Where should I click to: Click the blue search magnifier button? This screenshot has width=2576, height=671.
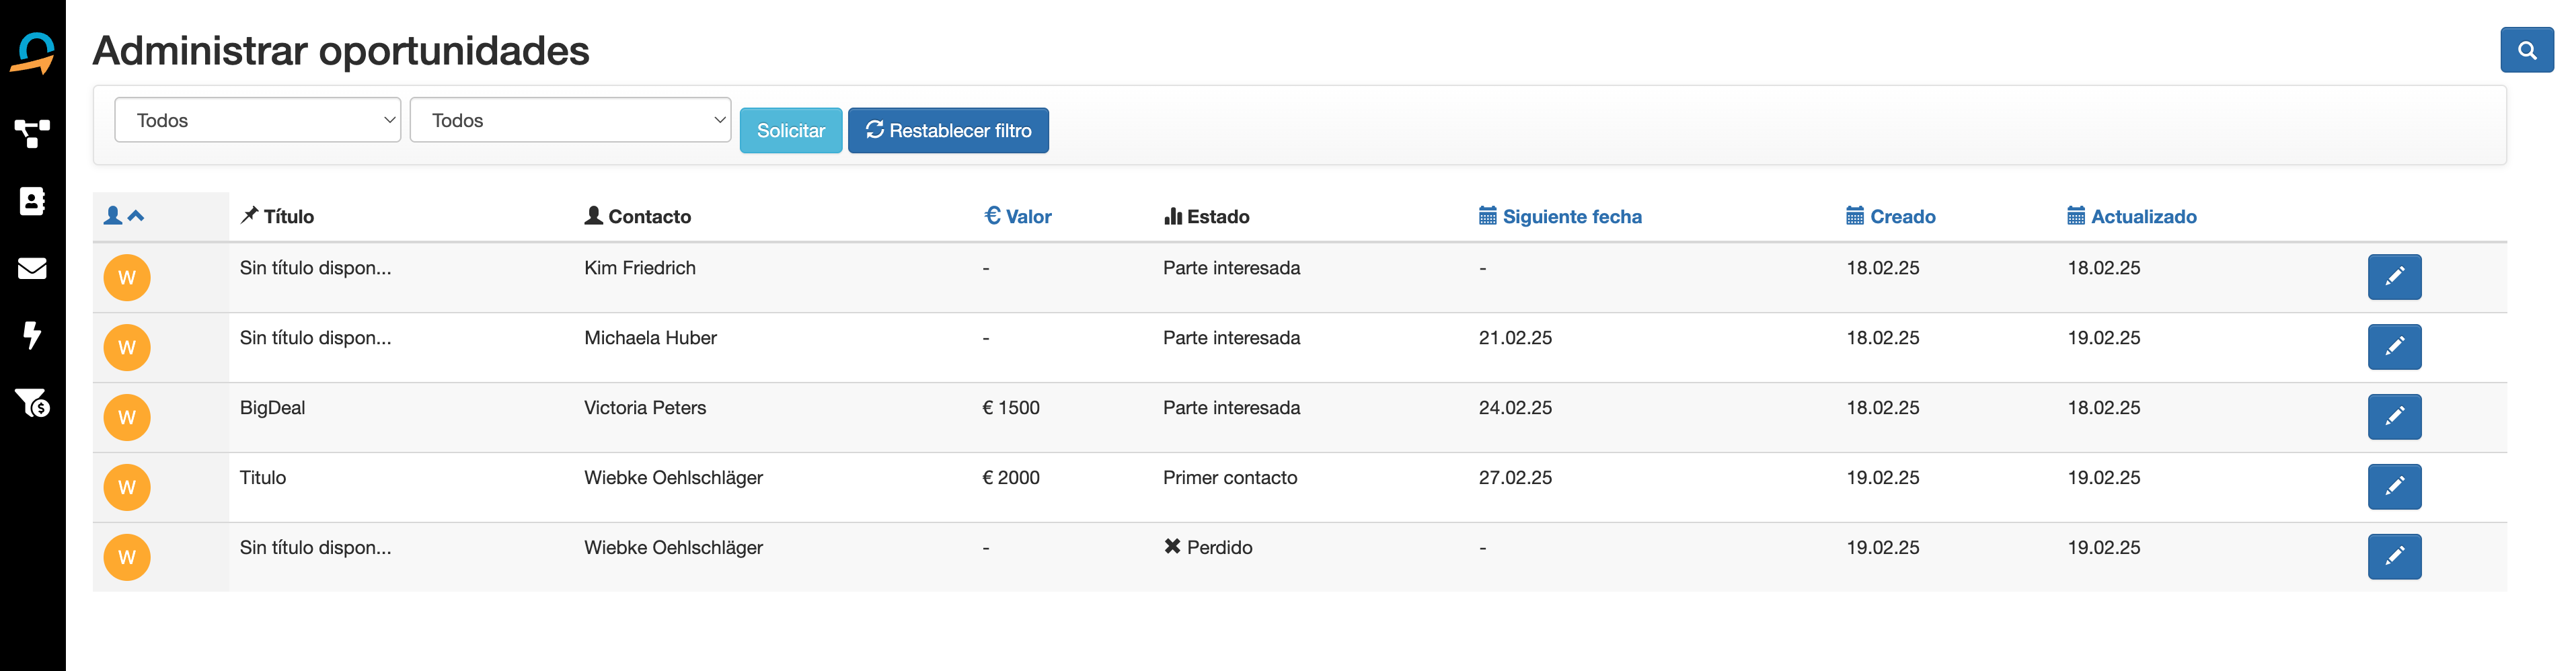pos(2526,50)
